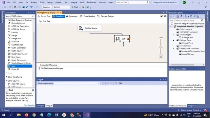
Task: Select ADO NET Source in toolbox
Action: click(x=18, y=84)
